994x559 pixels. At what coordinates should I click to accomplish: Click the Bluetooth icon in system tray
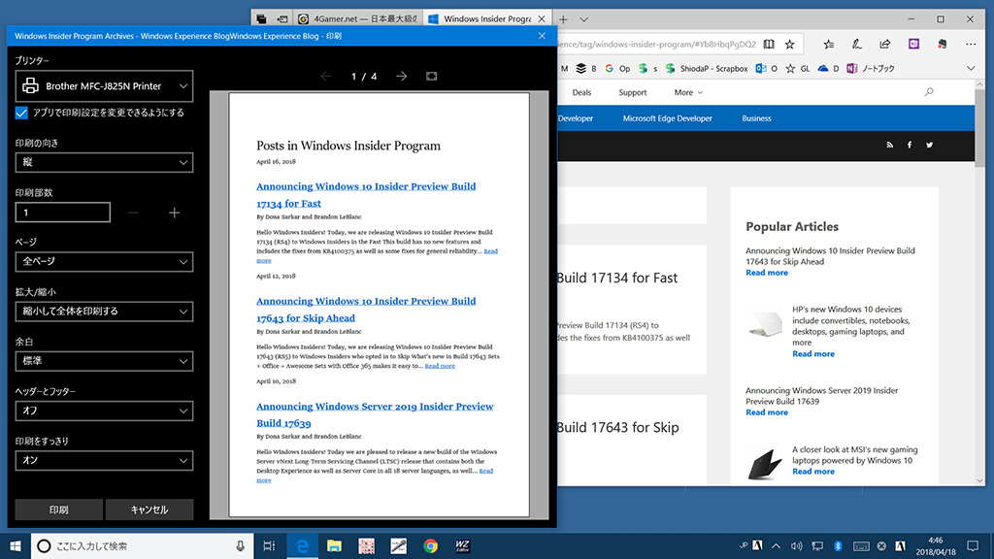838,545
